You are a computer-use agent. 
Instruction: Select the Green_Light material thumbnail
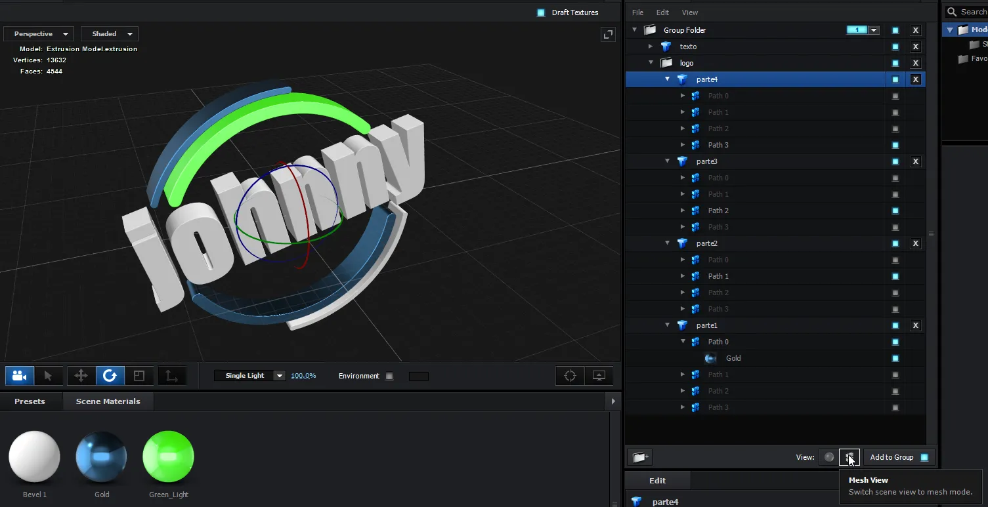[169, 456]
